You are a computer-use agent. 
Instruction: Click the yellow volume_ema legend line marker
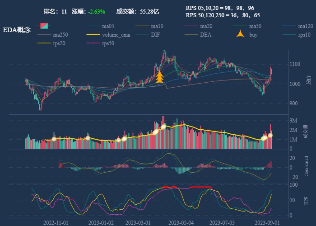point(93,35)
